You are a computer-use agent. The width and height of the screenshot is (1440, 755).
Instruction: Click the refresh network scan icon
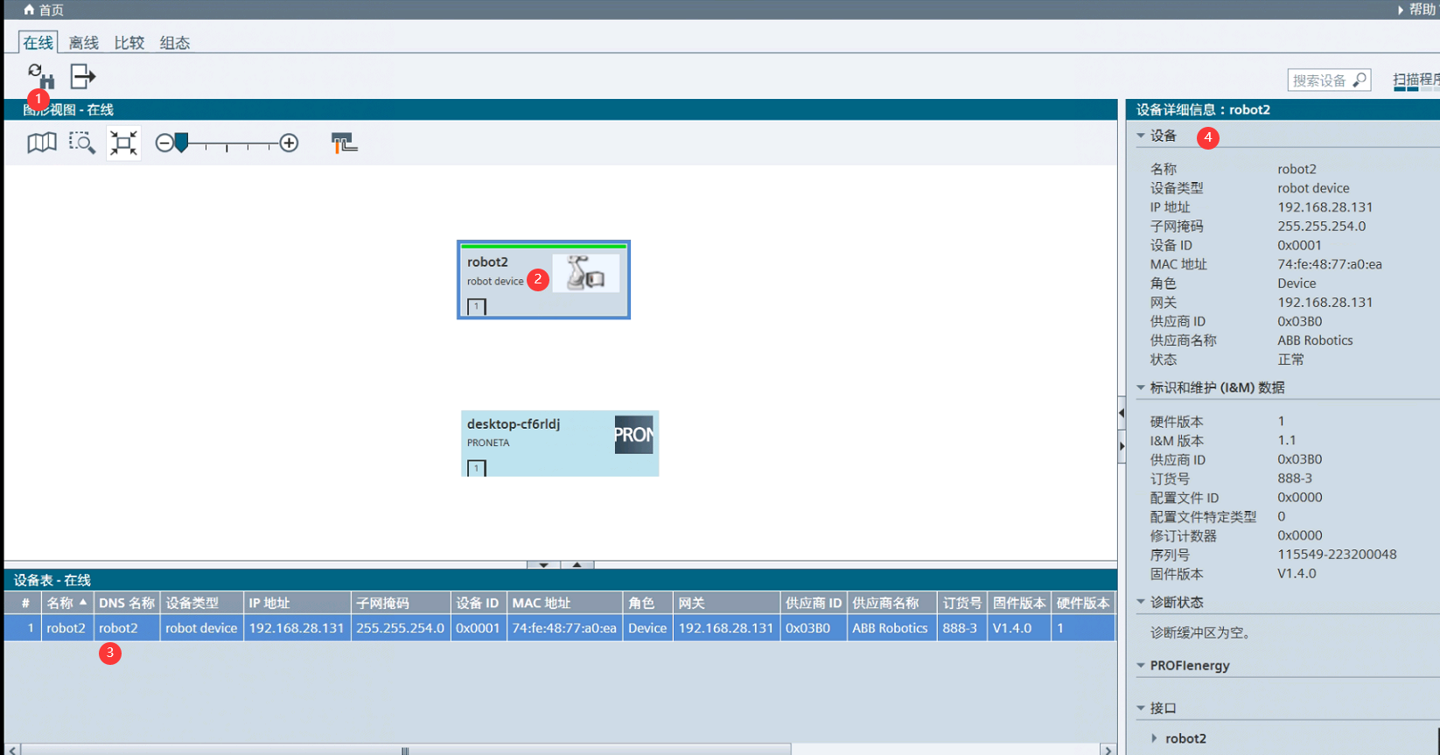[x=40, y=76]
